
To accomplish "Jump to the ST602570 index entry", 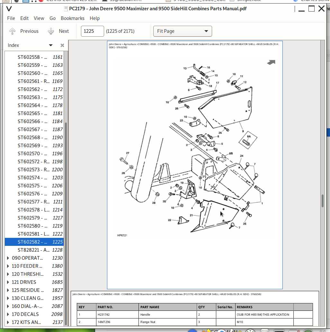I will pos(32,153).
